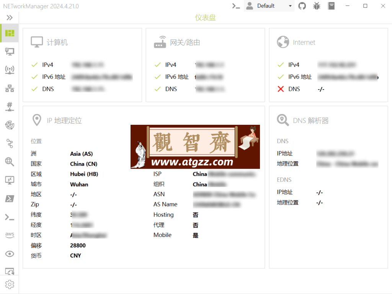Click the Zip label
392x294 pixels.
point(35,204)
